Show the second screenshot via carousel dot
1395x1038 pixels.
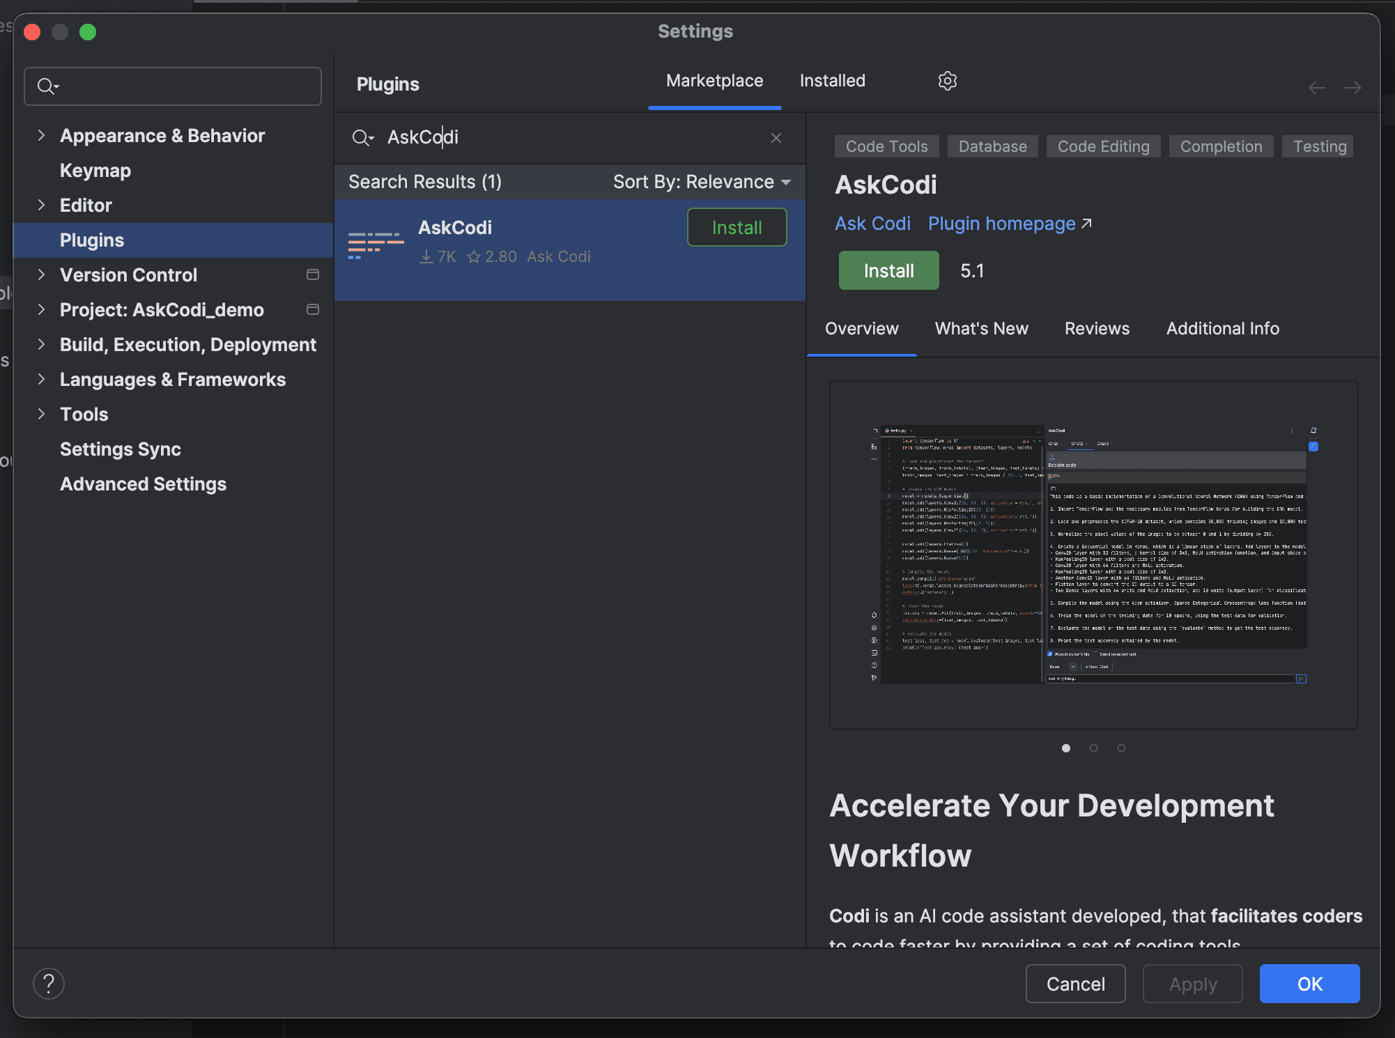[x=1093, y=748]
